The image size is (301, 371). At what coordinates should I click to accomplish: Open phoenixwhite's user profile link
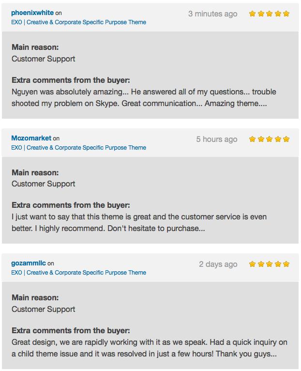[x=32, y=13]
